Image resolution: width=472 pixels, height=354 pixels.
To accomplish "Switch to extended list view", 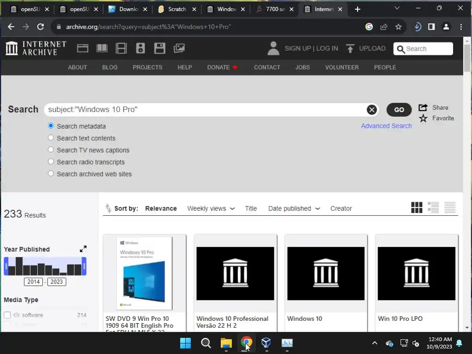I will point(433,207).
